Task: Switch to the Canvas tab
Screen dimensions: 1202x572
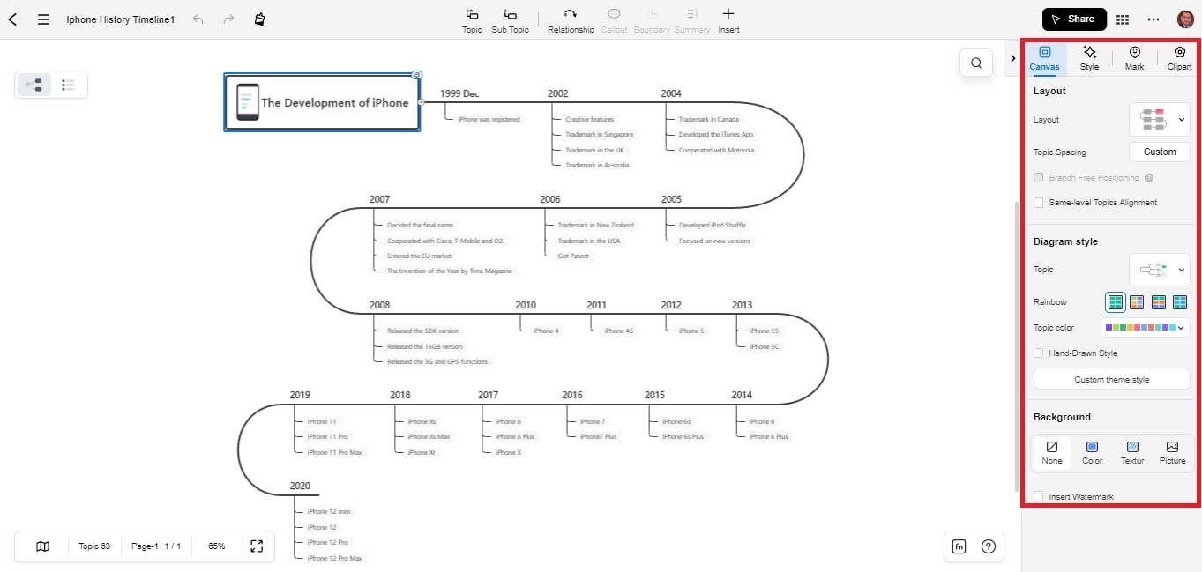Action: pos(1045,58)
